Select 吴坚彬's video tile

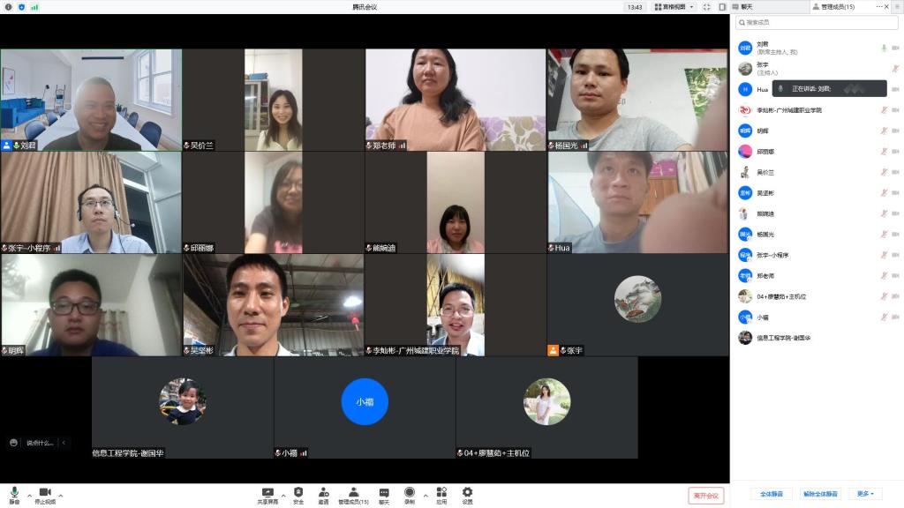coord(273,304)
